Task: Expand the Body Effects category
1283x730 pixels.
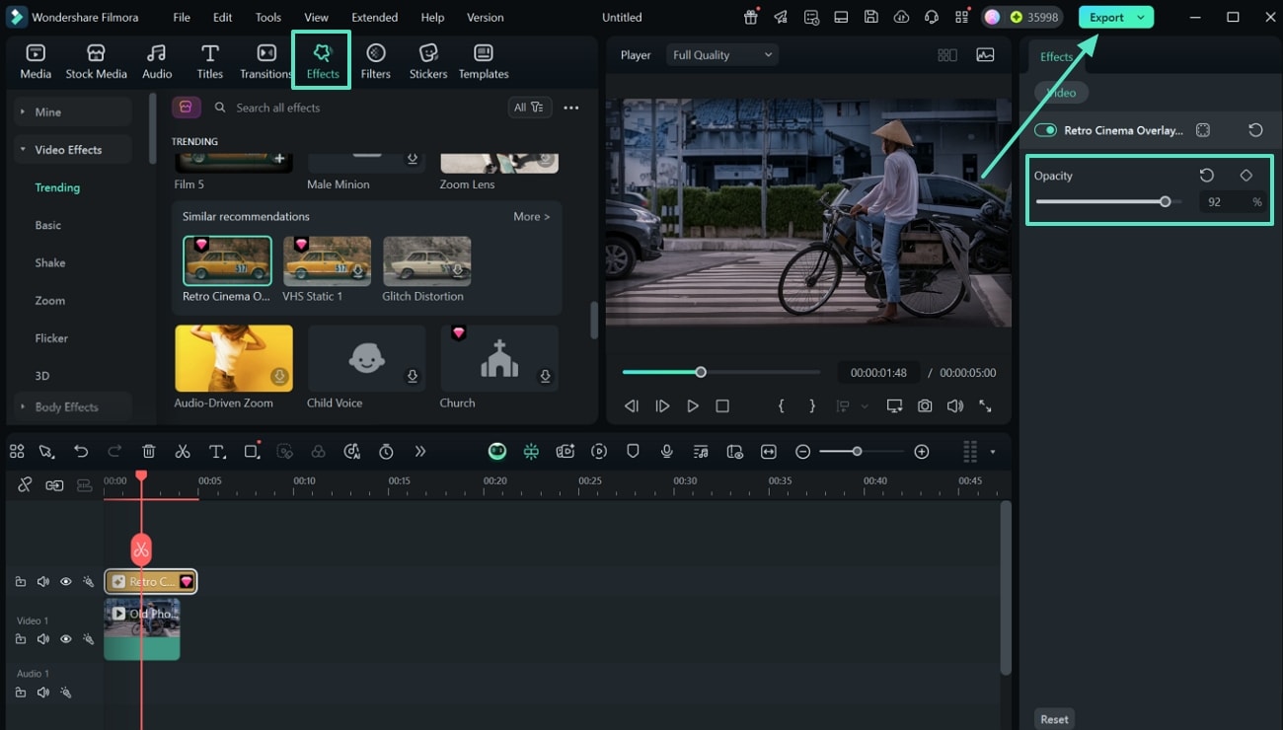Action: coord(73,406)
